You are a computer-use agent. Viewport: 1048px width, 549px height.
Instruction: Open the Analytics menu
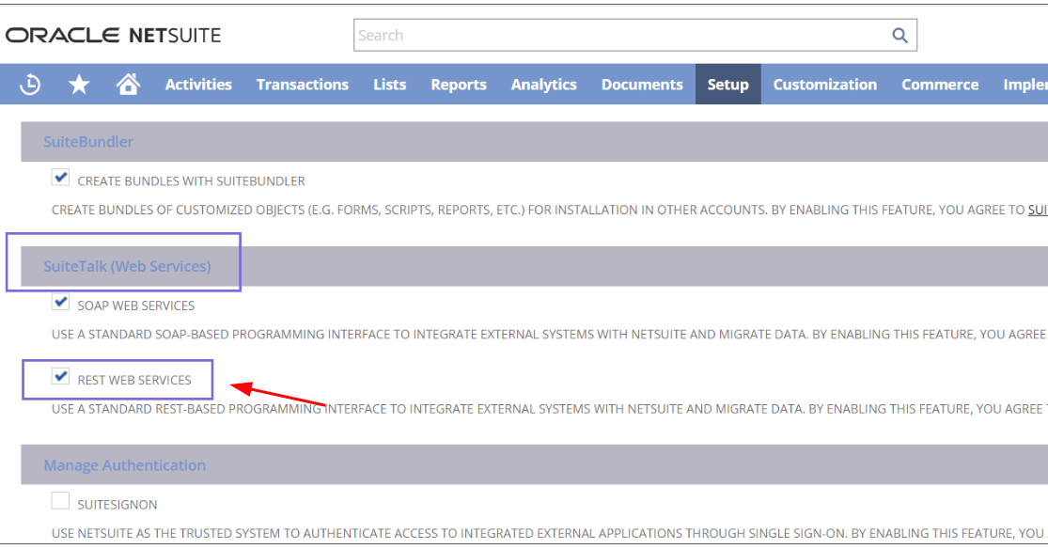544,85
